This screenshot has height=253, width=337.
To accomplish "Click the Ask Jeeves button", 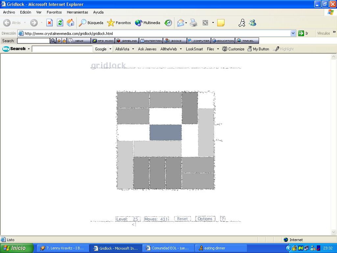I will click(x=147, y=49).
